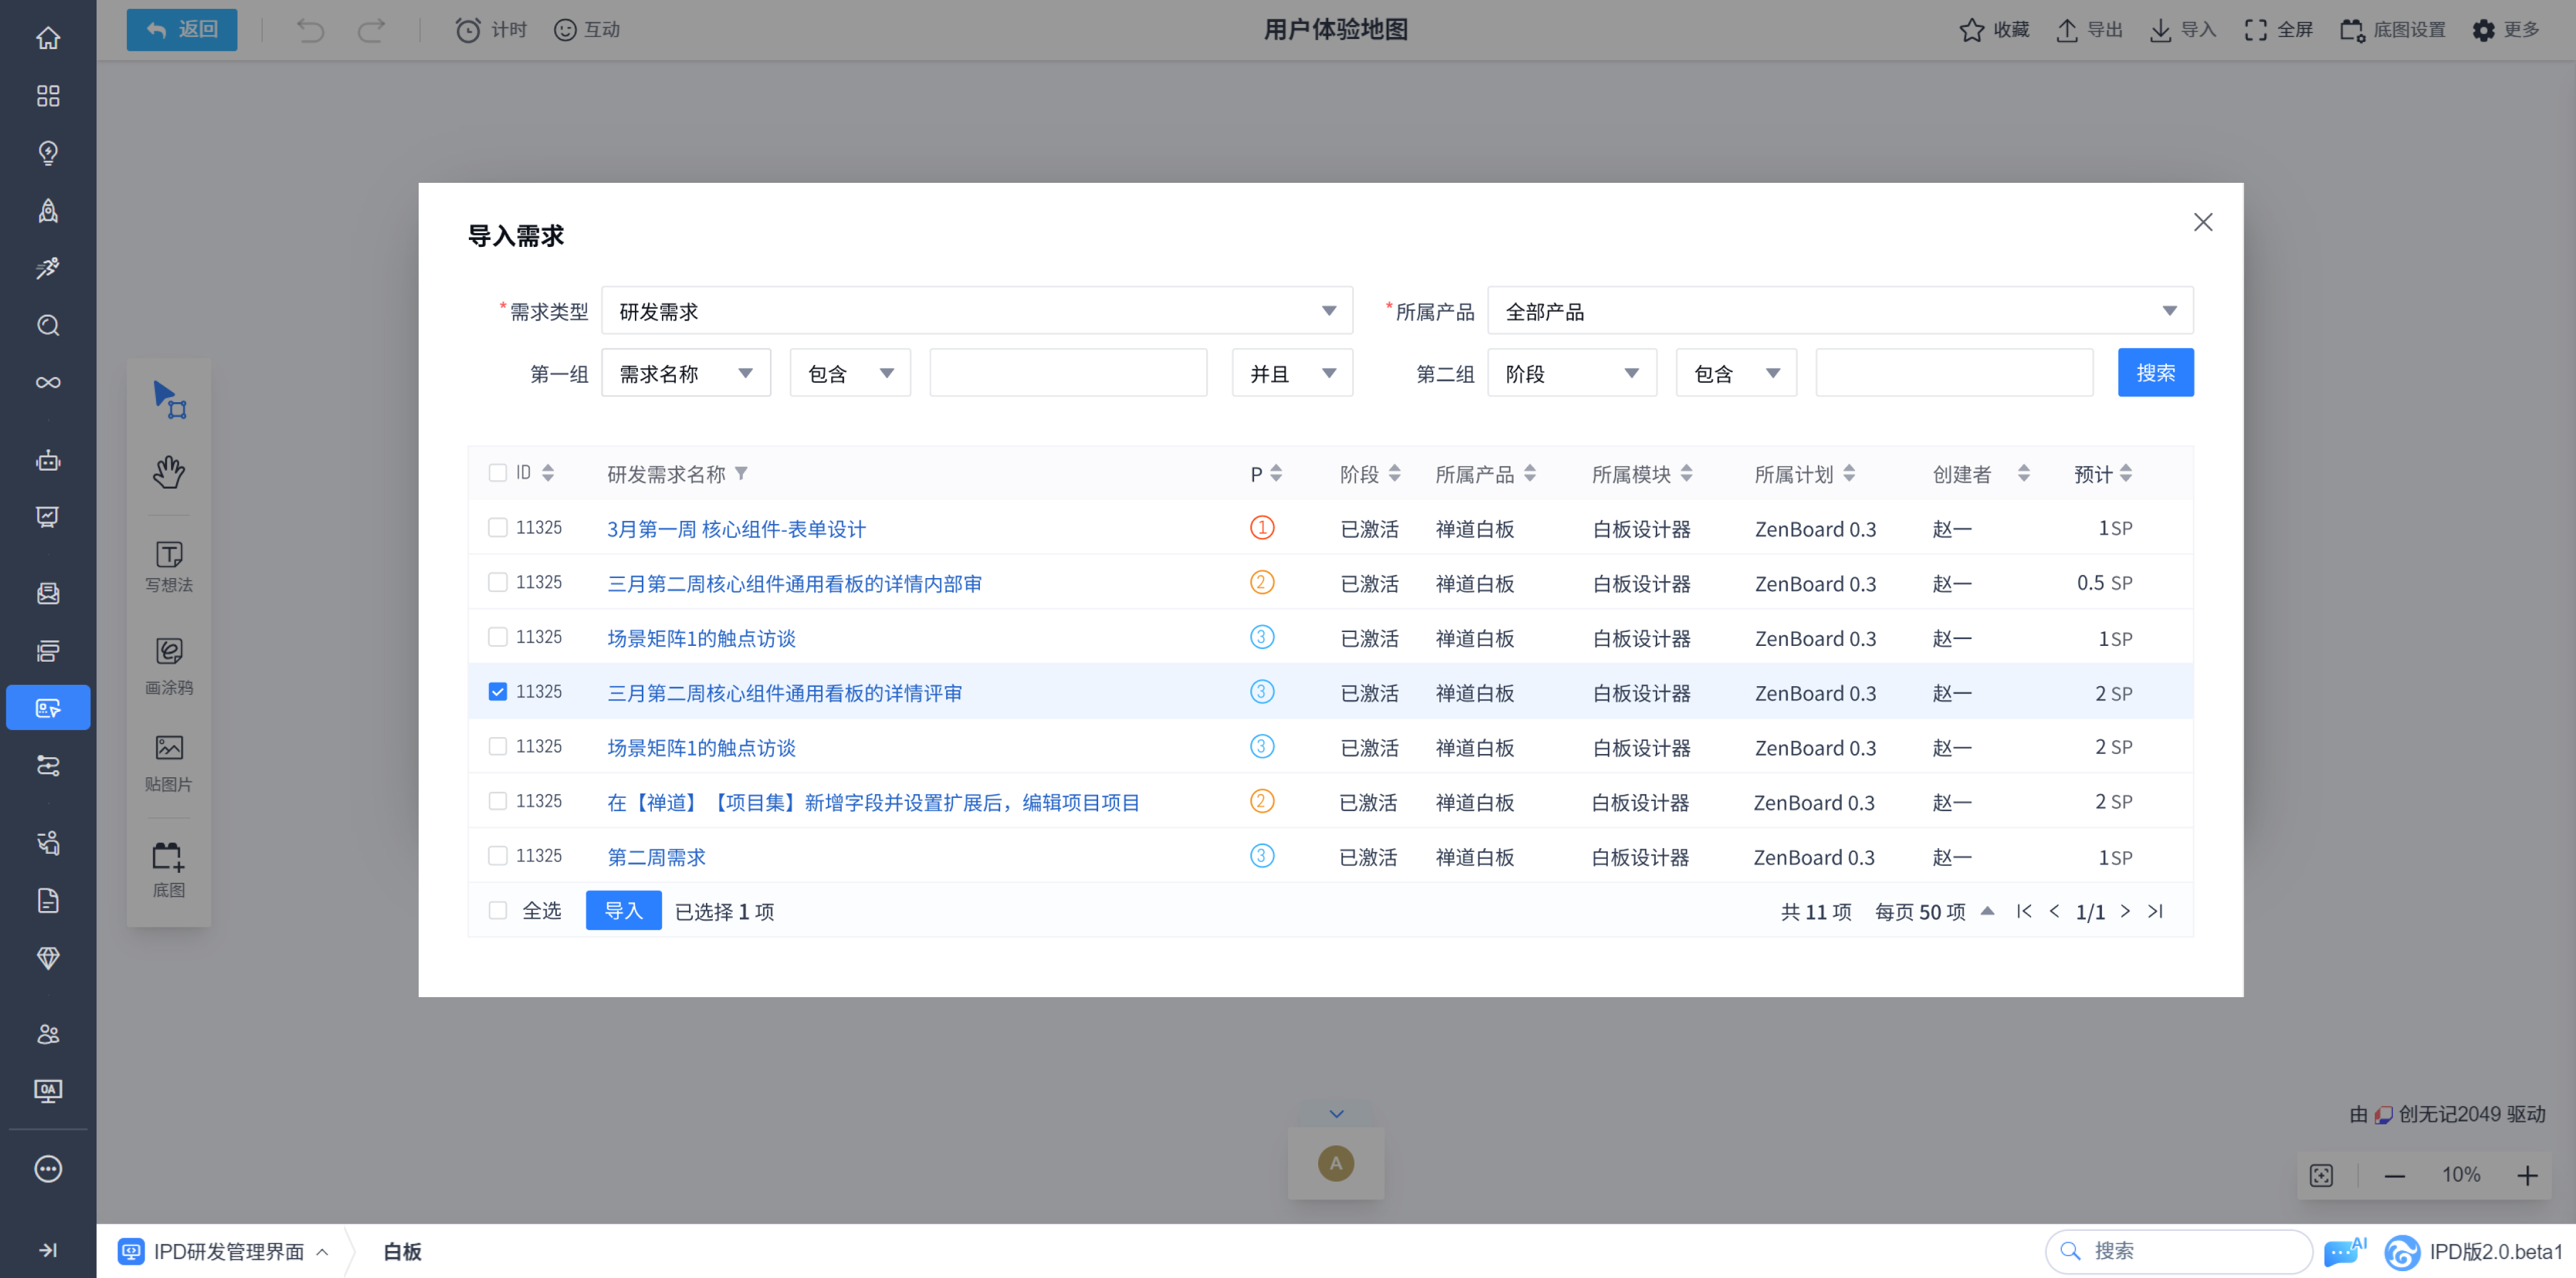
Task: Click the zoom in plus icon
Action: tap(2527, 1175)
